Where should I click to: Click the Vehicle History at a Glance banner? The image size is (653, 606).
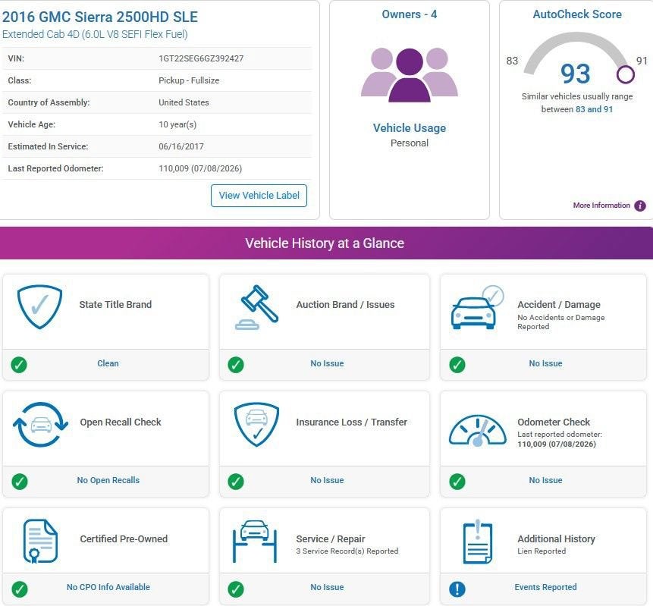pyautogui.click(x=326, y=243)
